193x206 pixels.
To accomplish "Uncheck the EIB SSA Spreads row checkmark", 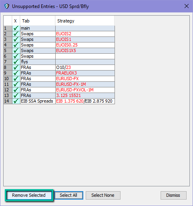I will (16, 101).
